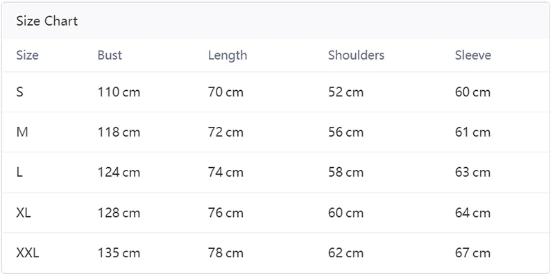The width and height of the screenshot is (555, 278).
Task: Select the Bust column header
Action: click(110, 55)
